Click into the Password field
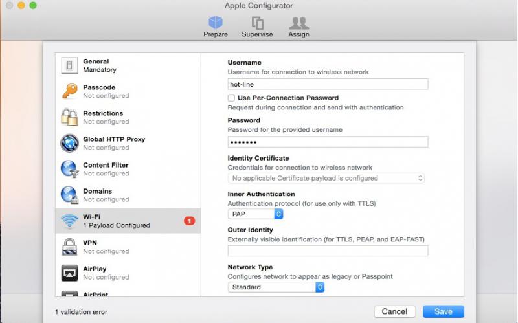This screenshot has width=518, height=323. [328, 142]
